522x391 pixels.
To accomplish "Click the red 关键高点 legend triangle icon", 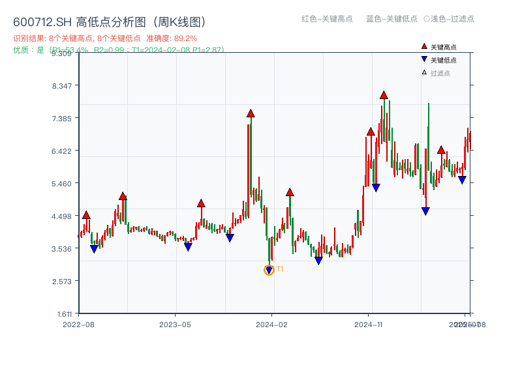I will [x=424, y=46].
